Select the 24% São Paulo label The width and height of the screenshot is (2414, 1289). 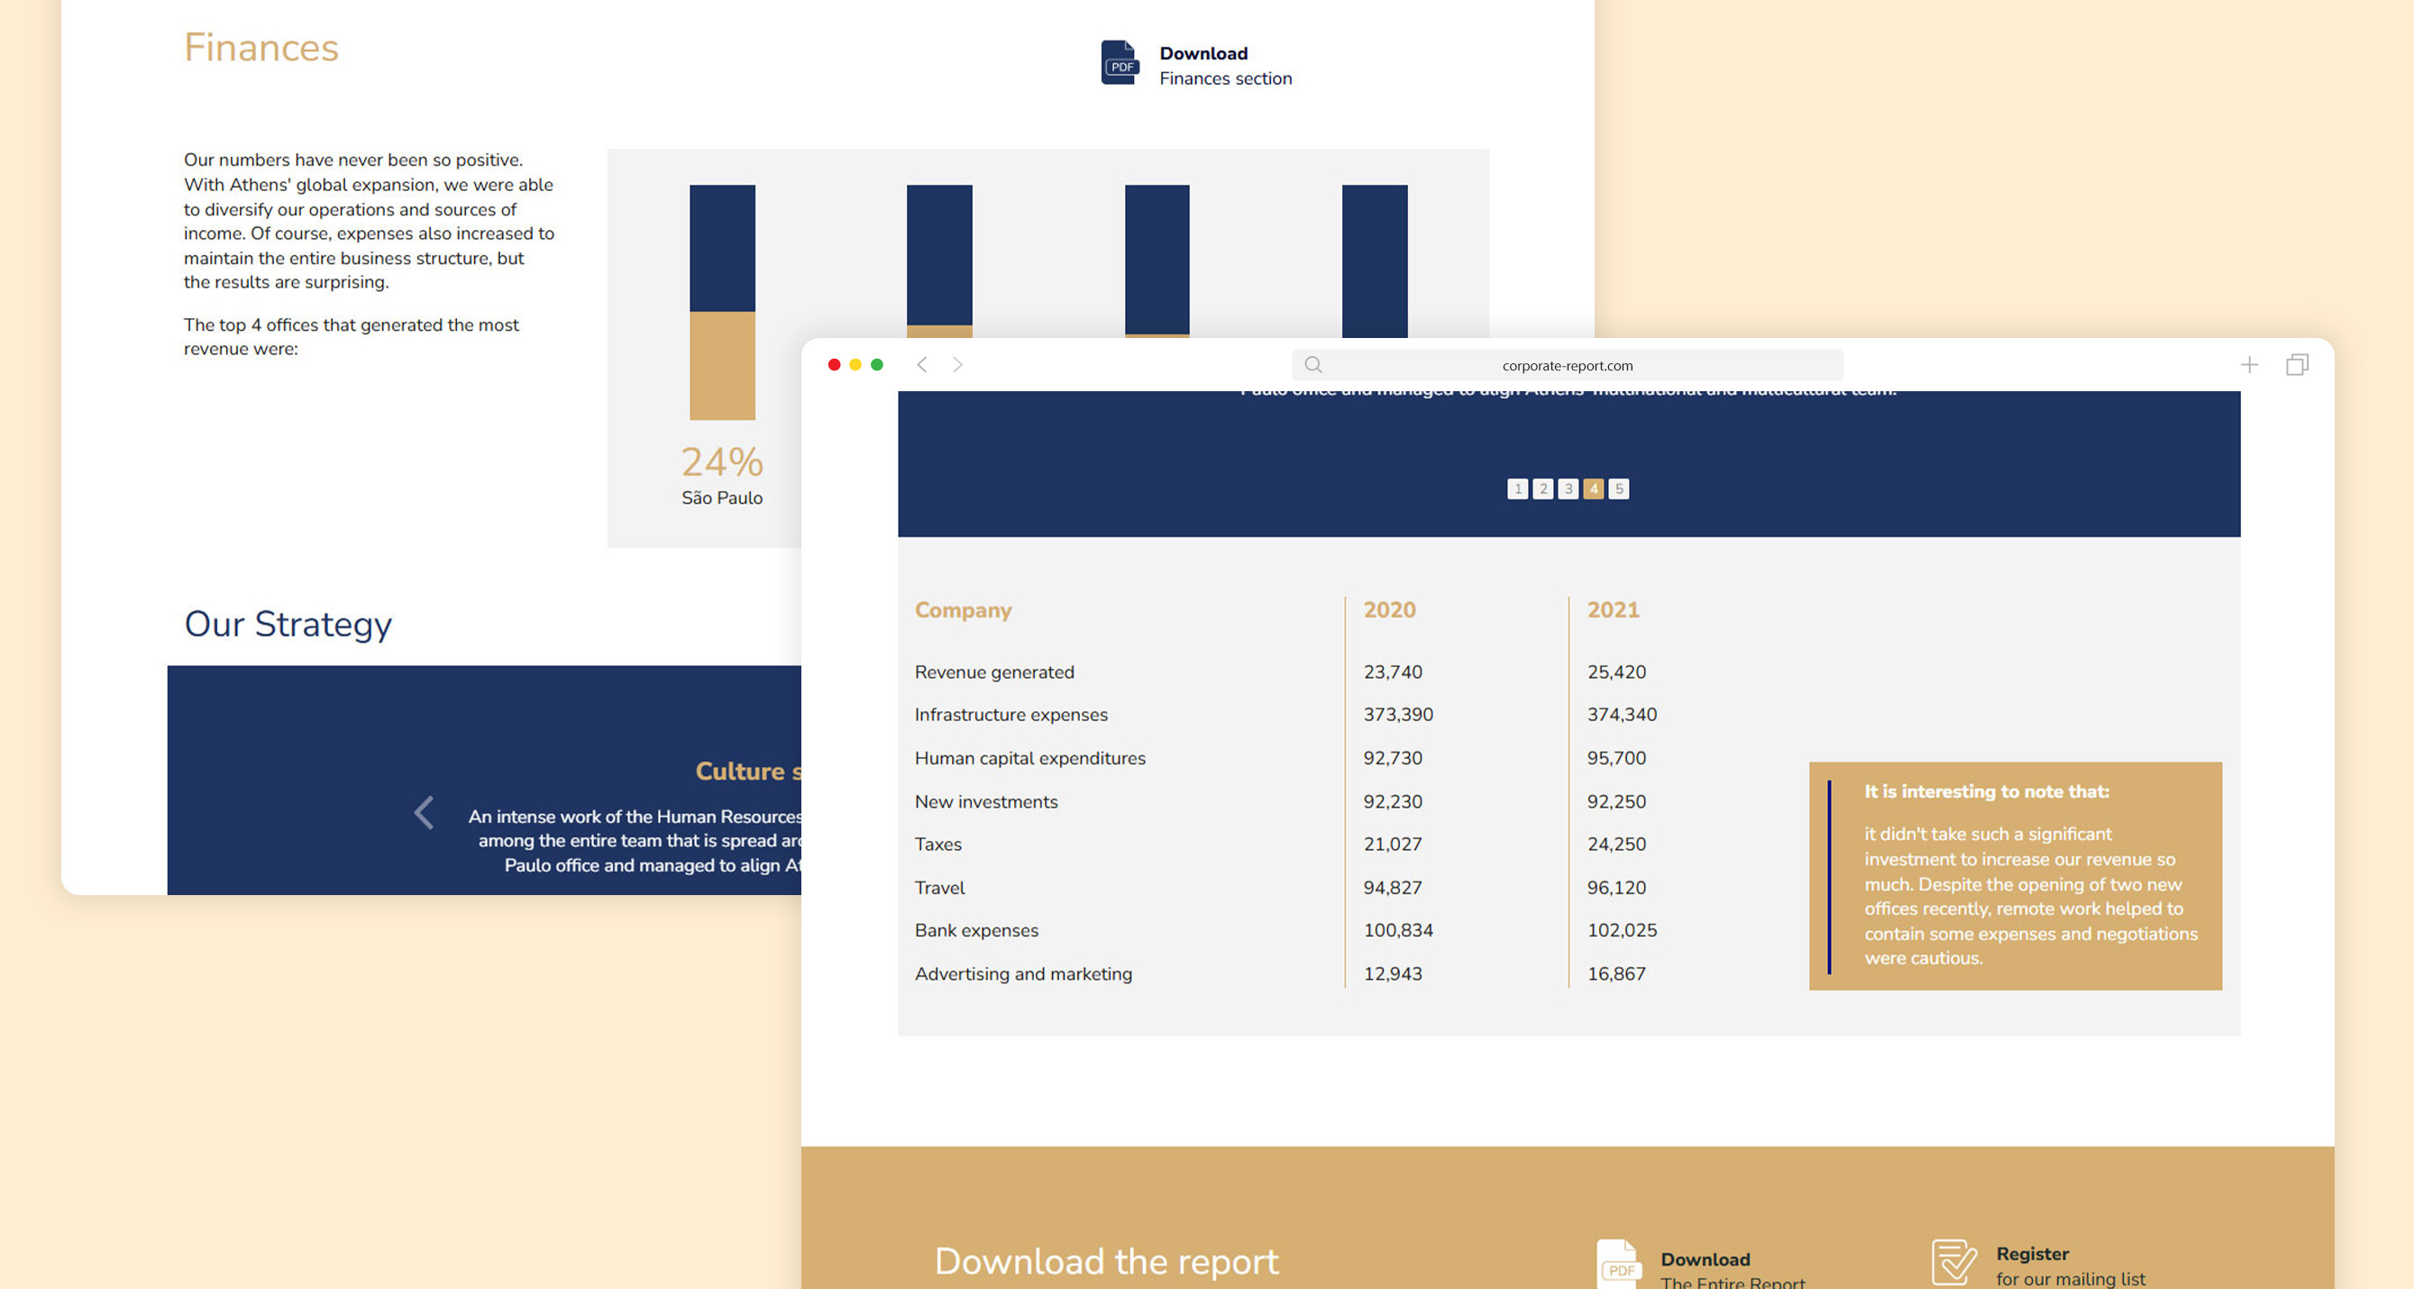tap(721, 475)
